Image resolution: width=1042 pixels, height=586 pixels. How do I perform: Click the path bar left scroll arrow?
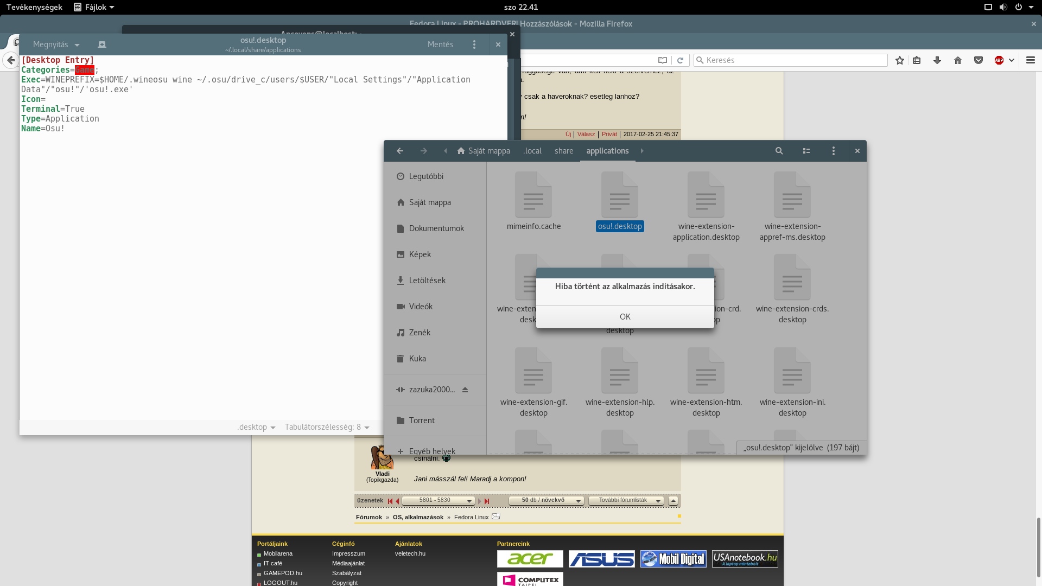[446, 151]
